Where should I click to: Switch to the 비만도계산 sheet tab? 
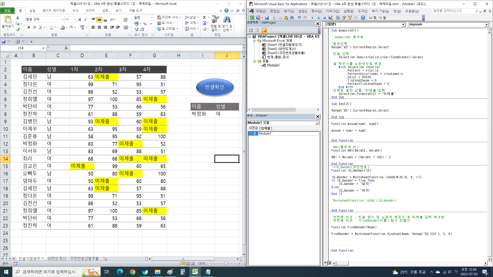[x=57, y=259]
